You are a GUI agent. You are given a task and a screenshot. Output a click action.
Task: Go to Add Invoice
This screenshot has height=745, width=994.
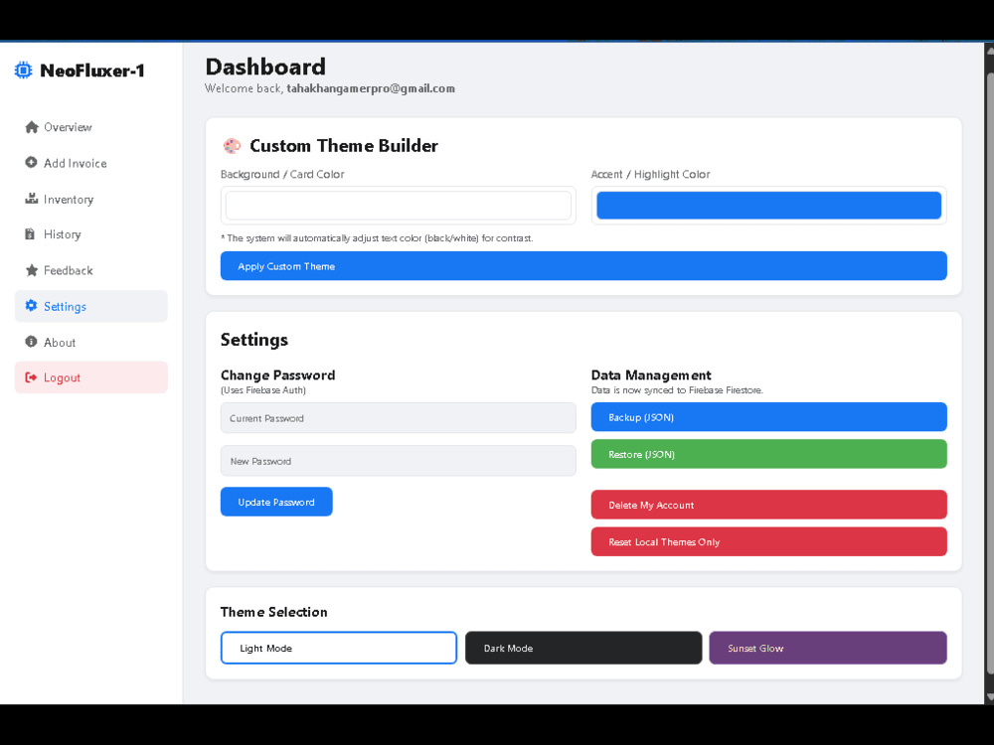click(x=91, y=164)
